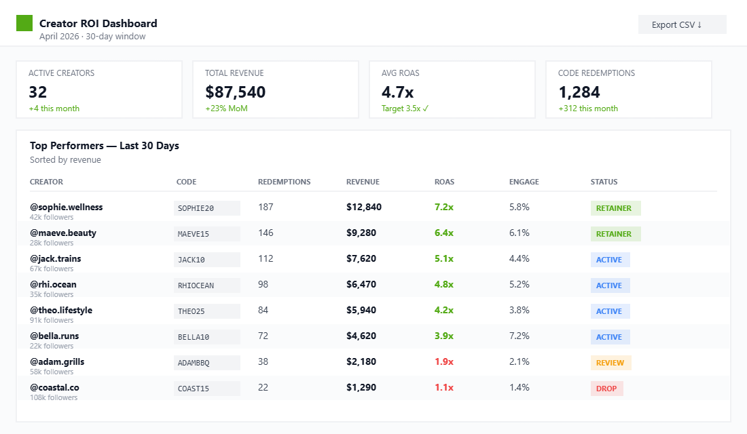Click the DROP status badge
747x434 pixels.
(x=606, y=388)
